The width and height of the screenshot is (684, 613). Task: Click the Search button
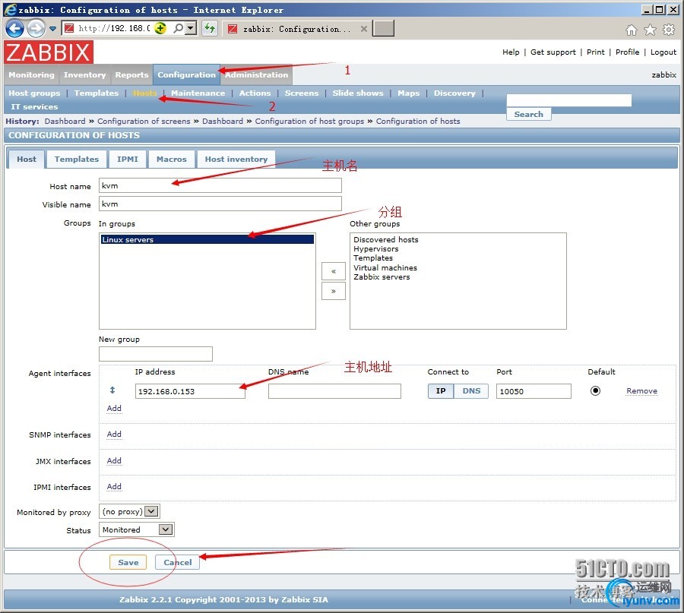pos(529,114)
